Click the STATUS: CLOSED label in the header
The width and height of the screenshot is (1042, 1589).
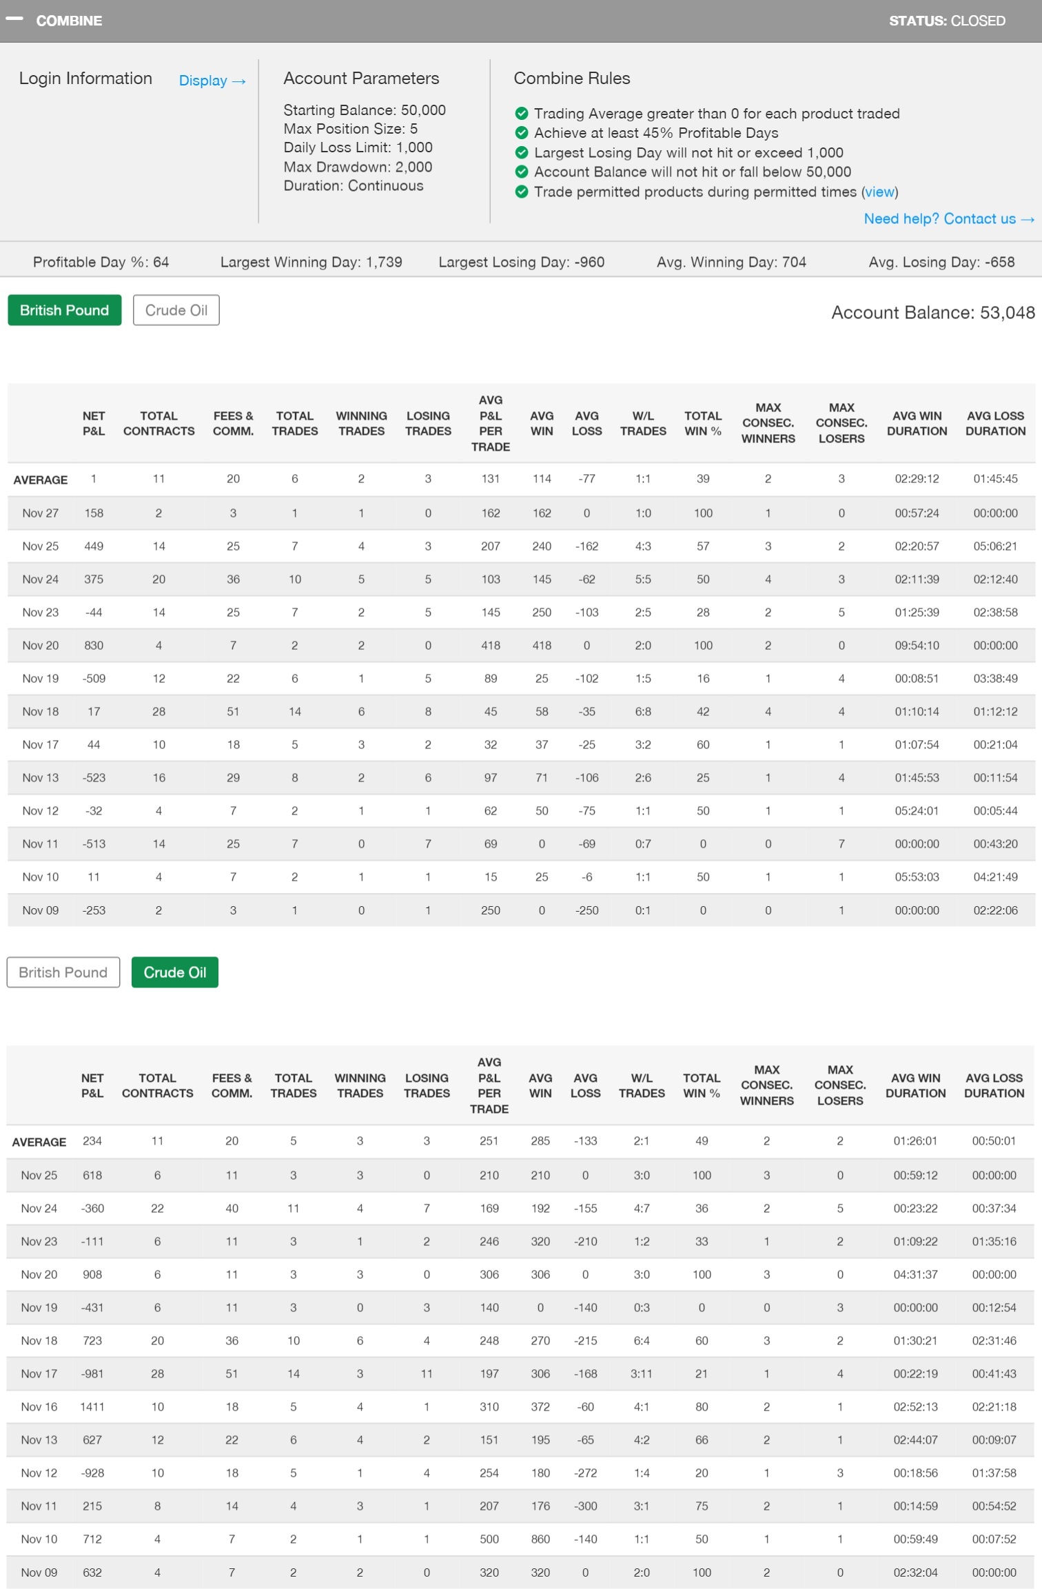(946, 21)
